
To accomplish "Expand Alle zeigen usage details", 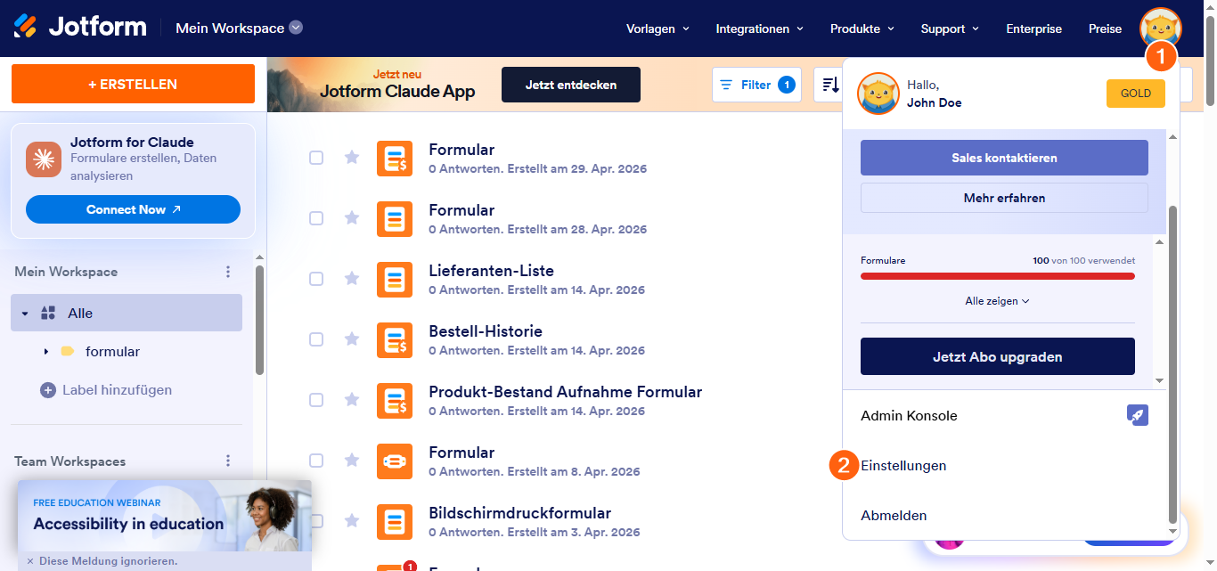I will click(x=997, y=301).
